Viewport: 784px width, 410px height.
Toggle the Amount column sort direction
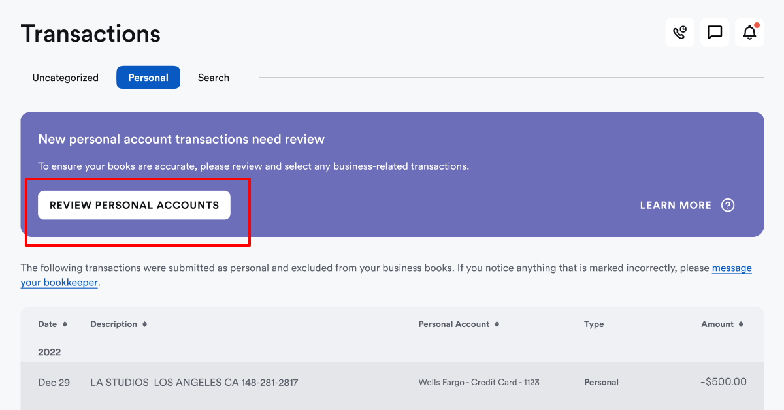point(740,324)
